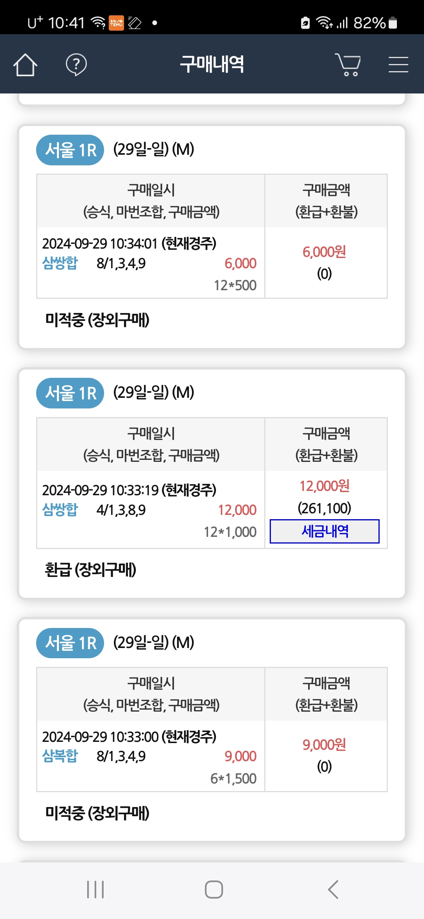Open the shopping cart
This screenshot has width=424, height=919.
(348, 64)
